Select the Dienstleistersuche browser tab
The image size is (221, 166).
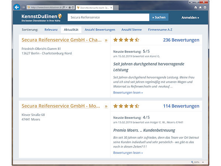[x=94, y=8]
